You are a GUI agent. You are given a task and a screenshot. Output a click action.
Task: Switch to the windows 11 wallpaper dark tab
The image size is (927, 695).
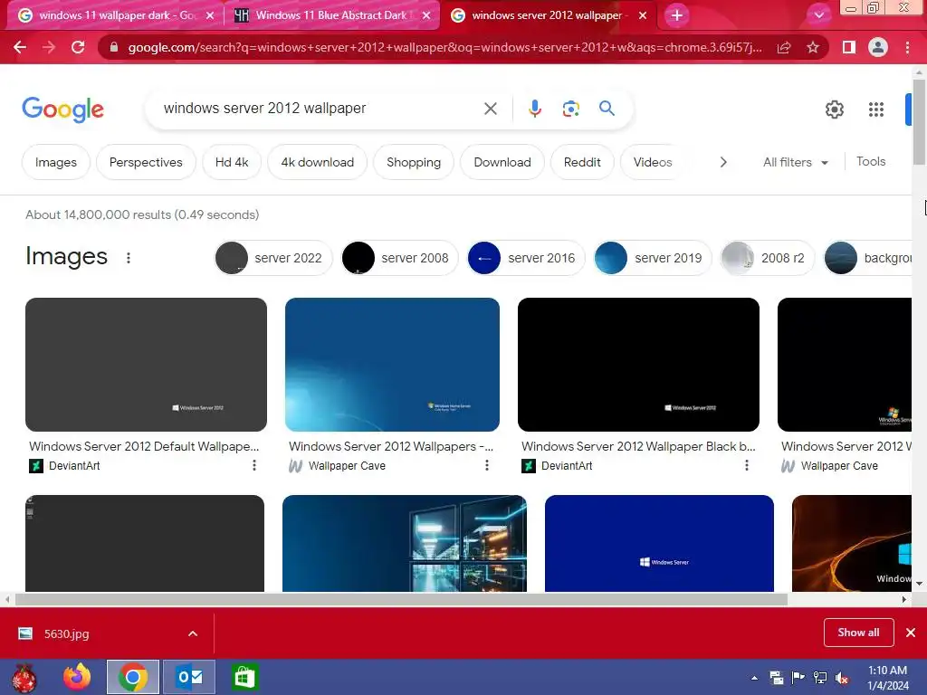[116, 15]
